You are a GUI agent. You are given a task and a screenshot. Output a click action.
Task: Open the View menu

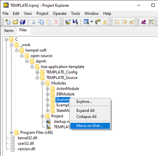[x=28, y=13]
